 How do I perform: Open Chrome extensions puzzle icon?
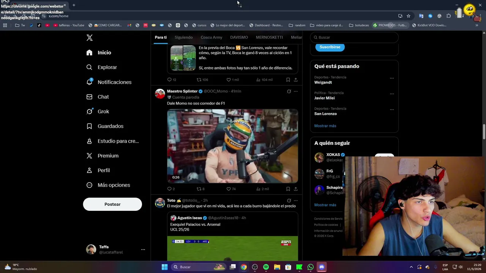tap(448, 16)
